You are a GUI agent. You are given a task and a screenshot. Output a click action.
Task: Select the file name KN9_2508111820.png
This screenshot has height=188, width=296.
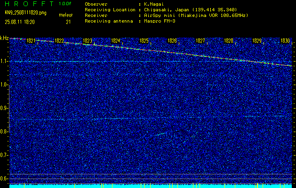coord(25,13)
